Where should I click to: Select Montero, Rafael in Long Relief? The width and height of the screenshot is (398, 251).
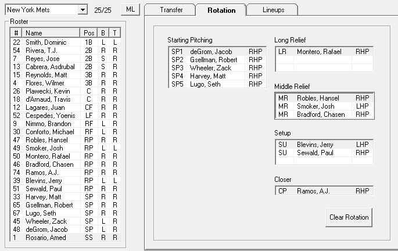pos(324,52)
